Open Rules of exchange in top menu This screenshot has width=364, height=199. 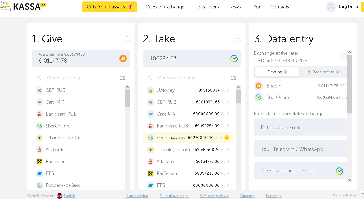pos(165,7)
